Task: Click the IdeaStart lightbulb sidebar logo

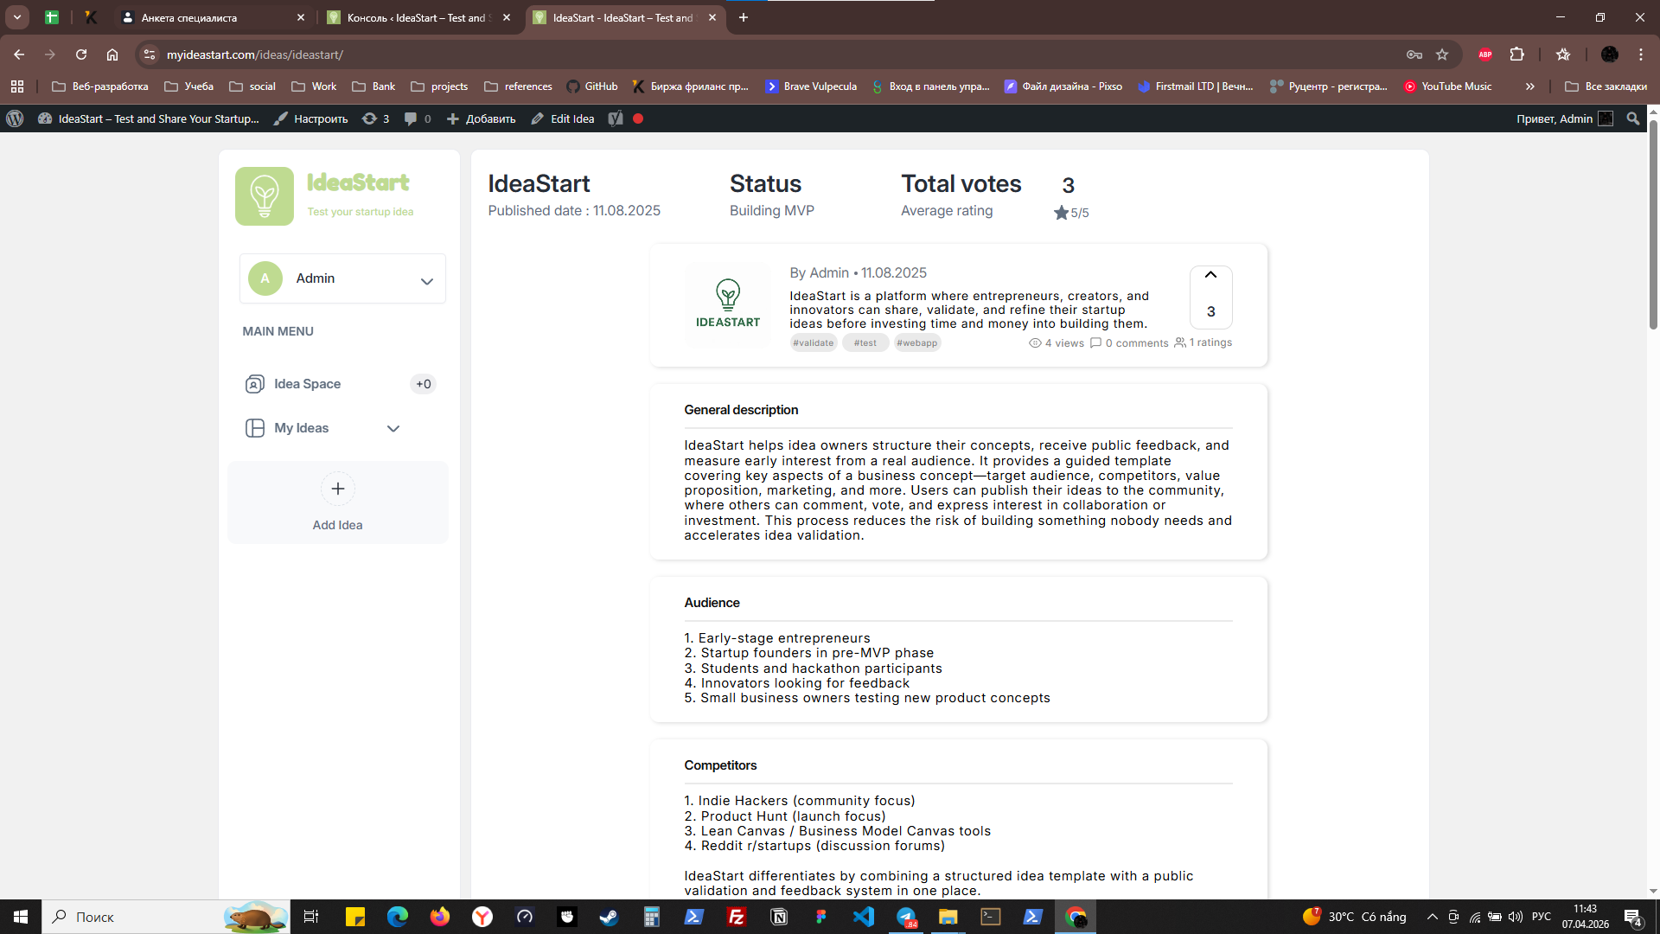Action: tap(265, 196)
